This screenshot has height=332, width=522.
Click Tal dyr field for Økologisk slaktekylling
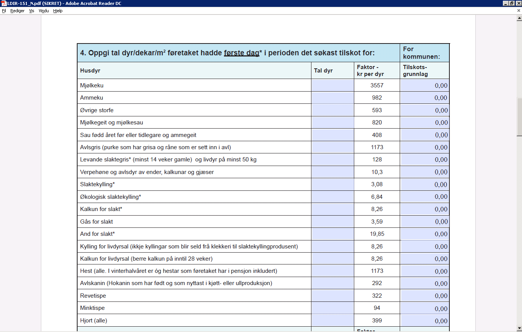[332, 197]
